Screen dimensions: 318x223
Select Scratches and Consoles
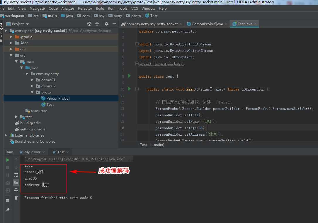pyautogui.click(x=35, y=142)
